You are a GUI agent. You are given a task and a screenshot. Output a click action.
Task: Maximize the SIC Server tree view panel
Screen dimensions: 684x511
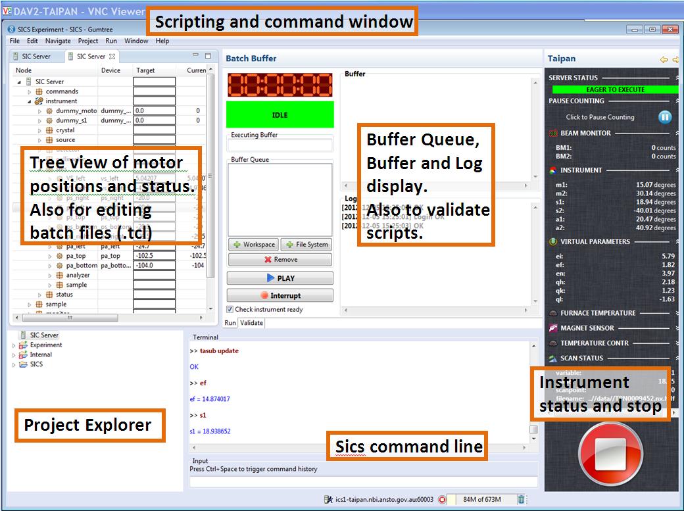click(x=208, y=57)
